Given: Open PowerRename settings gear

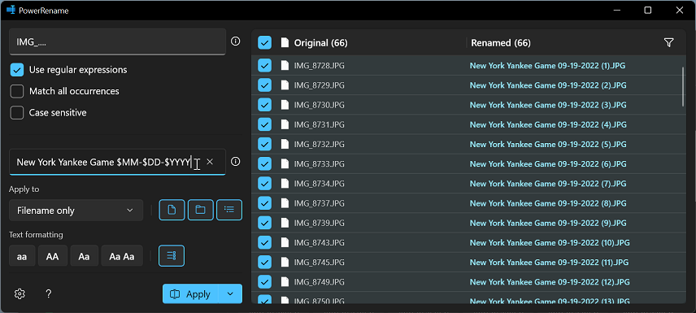Looking at the screenshot, I should 20,294.
